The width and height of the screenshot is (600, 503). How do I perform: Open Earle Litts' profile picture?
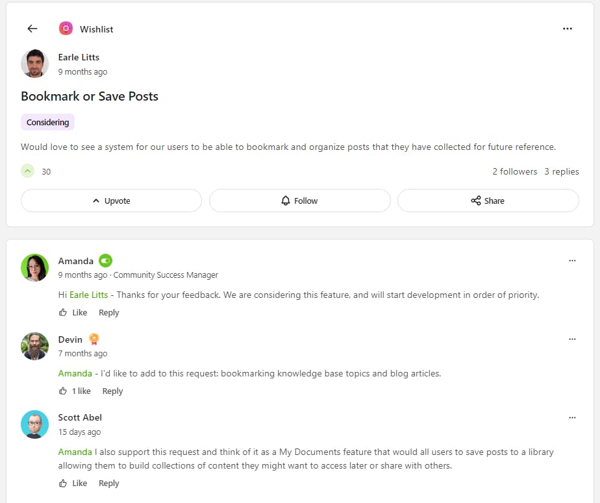34,64
